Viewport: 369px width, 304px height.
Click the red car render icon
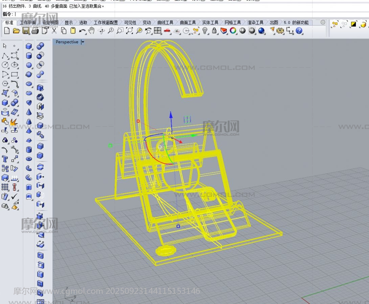(x=167, y=31)
